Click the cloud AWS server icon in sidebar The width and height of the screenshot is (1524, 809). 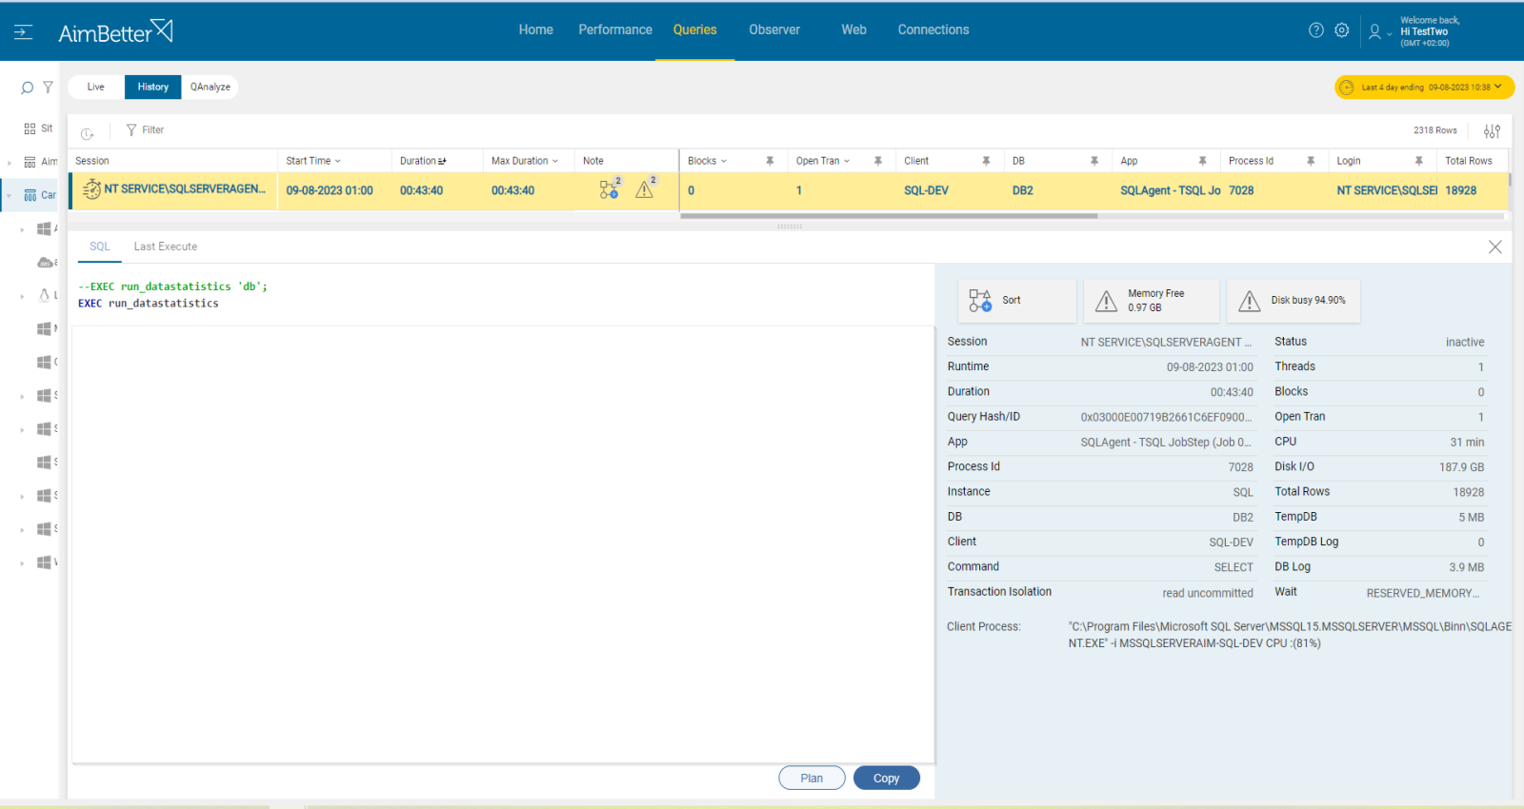tap(45, 263)
